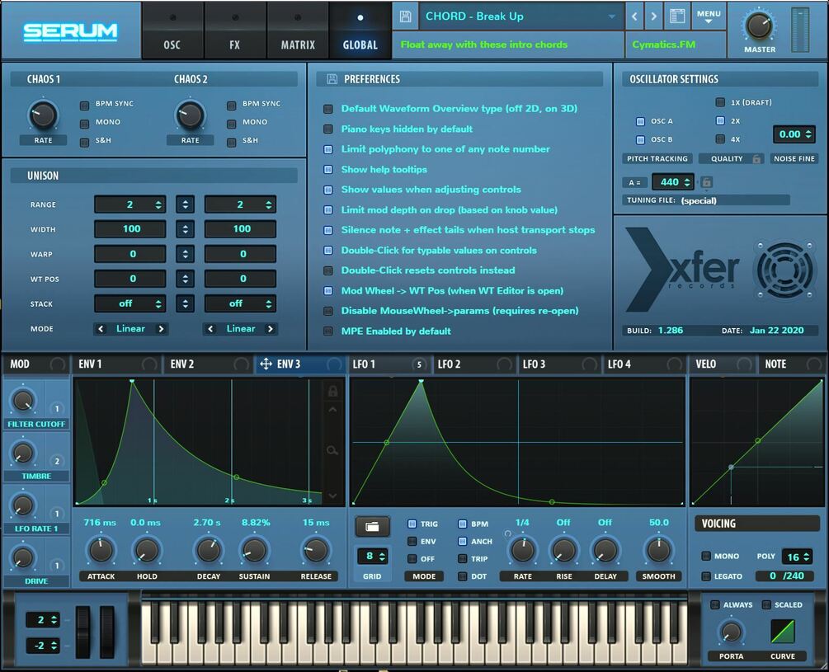
Task: Click the LFO Rate 1 macro knob
Action: 23,505
